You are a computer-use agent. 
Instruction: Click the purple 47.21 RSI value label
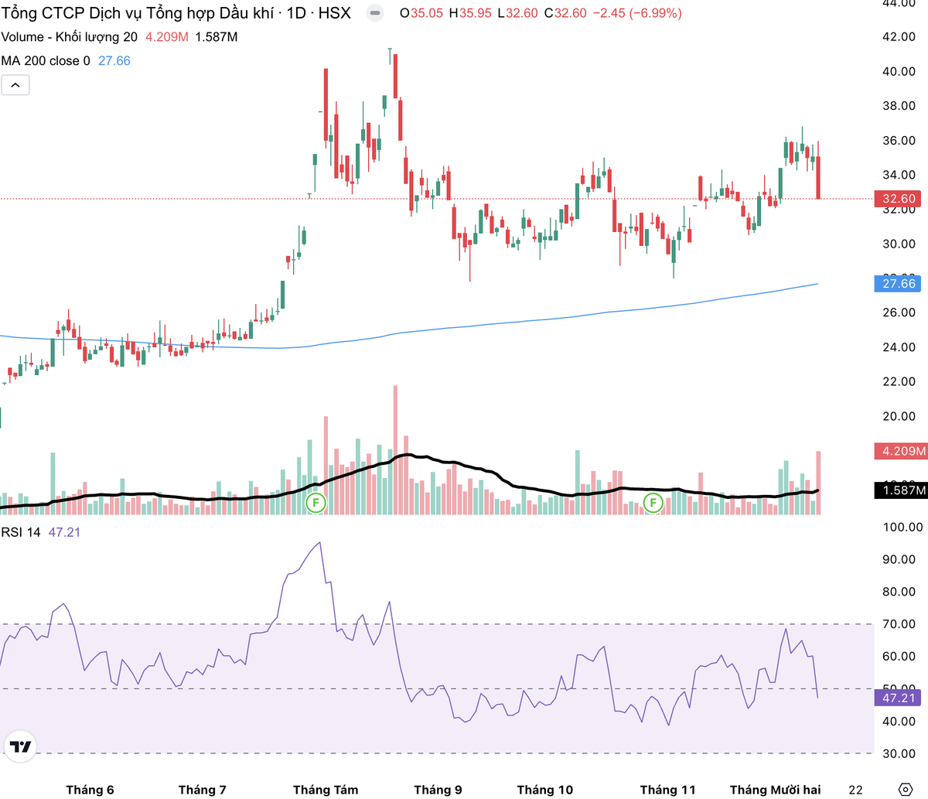point(899,698)
